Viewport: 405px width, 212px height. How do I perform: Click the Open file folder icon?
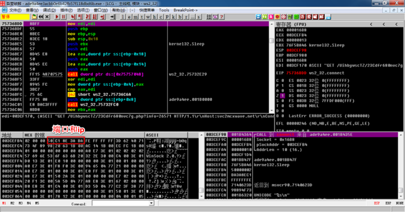click(x=34, y=17)
